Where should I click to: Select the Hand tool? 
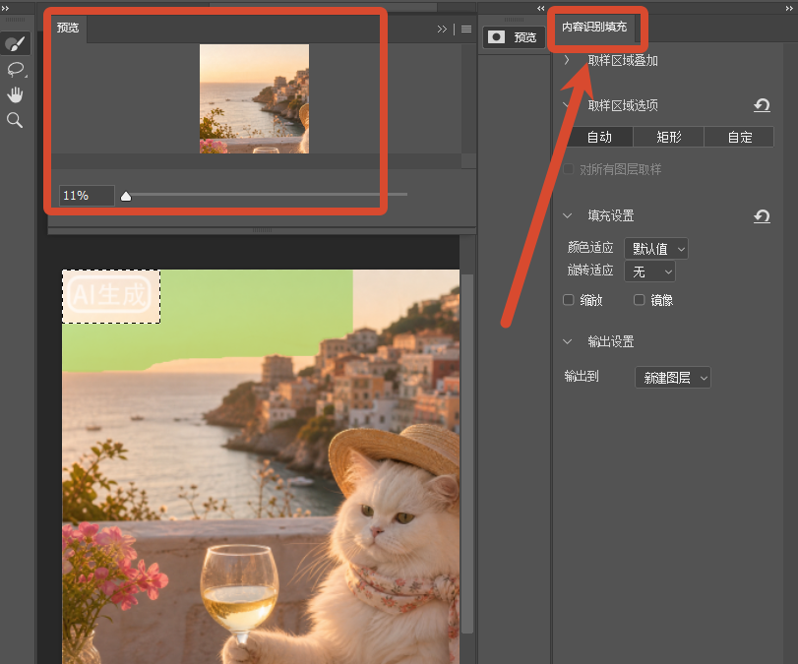point(16,94)
